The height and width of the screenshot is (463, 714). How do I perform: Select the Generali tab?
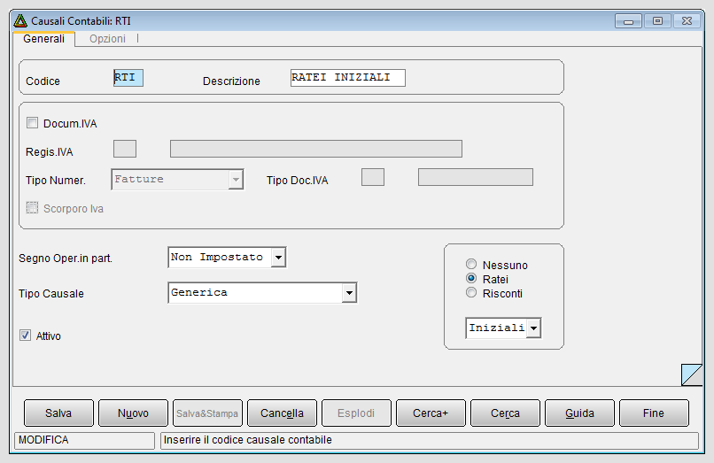coord(43,39)
